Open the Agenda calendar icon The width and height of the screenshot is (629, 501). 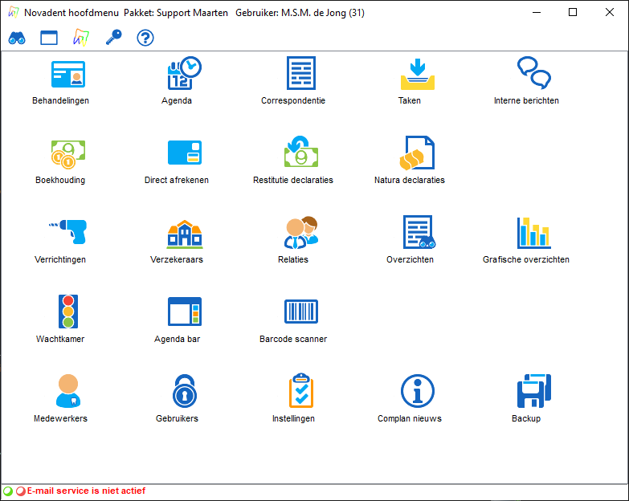pyautogui.click(x=184, y=73)
